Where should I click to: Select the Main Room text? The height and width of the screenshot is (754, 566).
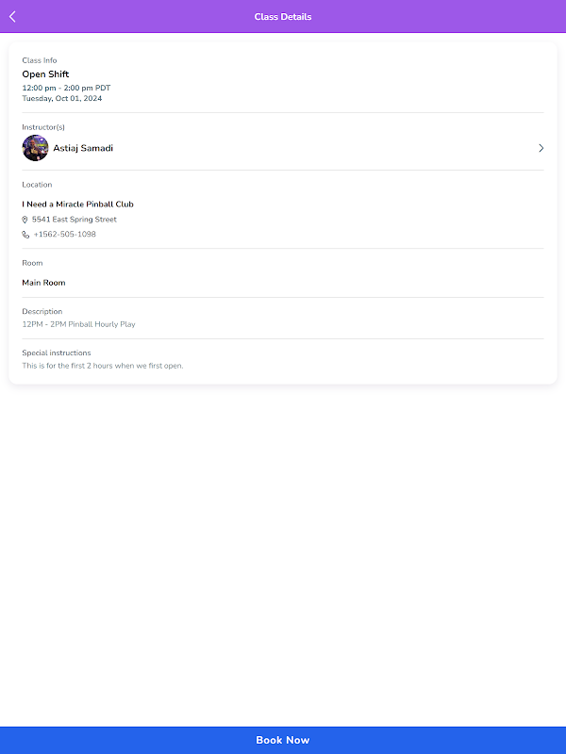(x=43, y=283)
